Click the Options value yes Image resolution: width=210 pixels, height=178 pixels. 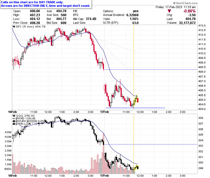(136, 11)
